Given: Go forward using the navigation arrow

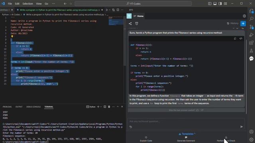Looking at the screenshot, I should tap(71, 4).
